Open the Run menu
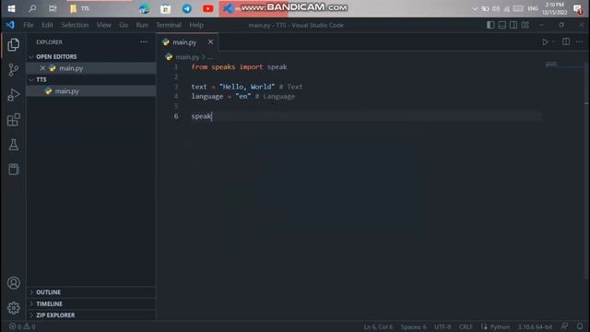Screen dimensions: 590x332 pos(142,25)
